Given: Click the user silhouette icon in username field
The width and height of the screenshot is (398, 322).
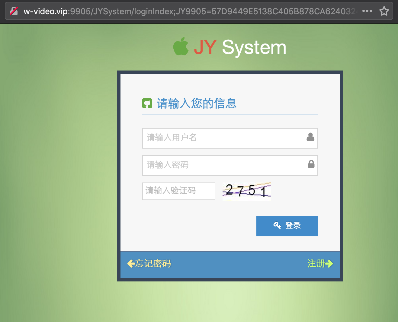Looking at the screenshot, I should coord(310,137).
